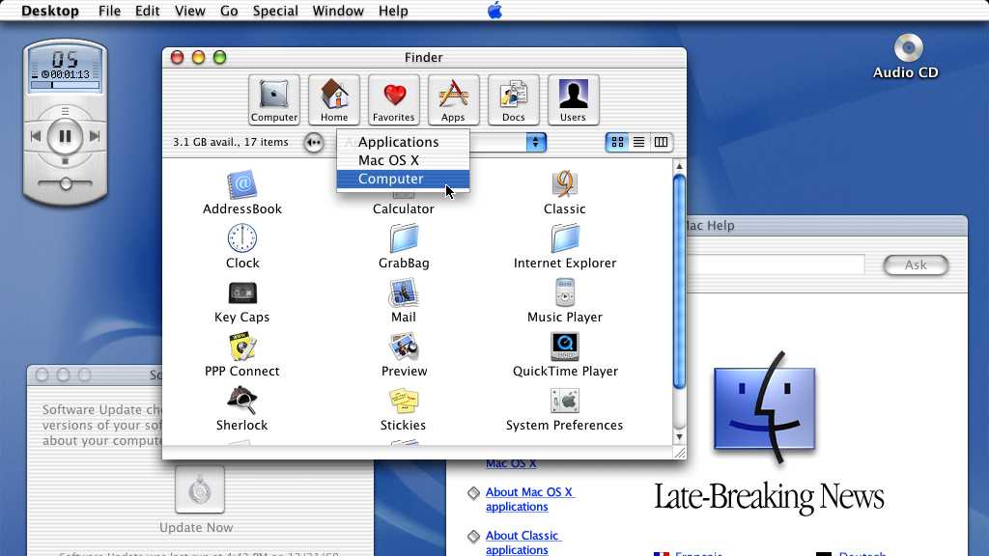
Task: Click the Desktop application menu
Action: 50,11
